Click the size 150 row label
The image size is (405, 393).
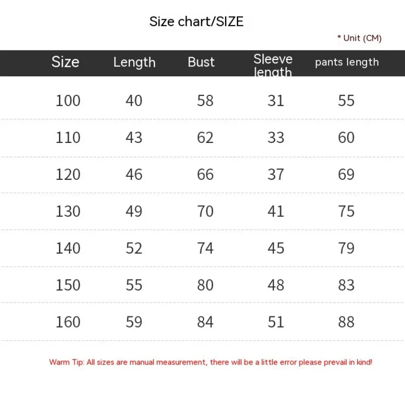(68, 285)
